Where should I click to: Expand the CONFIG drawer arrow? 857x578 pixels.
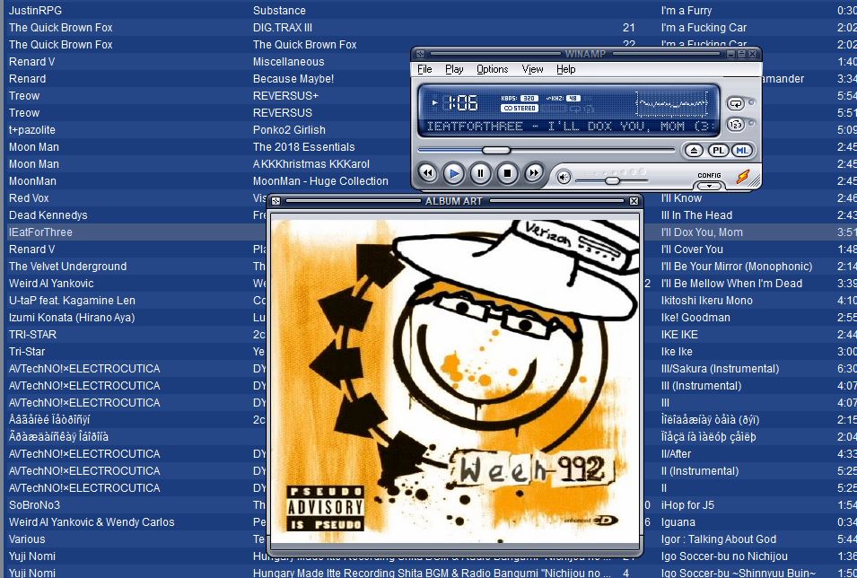(x=709, y=186)
